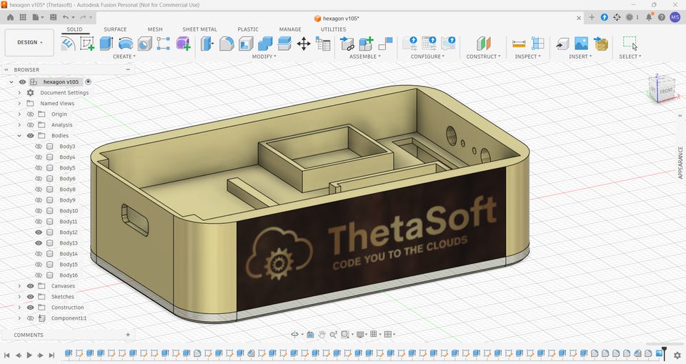Click the Extrude tool icon
Viewport: 686px width, 364px height.
click(106, 44)
